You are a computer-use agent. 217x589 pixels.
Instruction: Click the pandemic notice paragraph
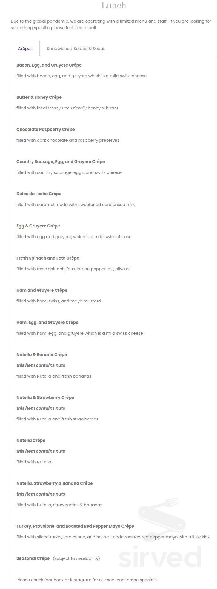click(x=110, y=24)
